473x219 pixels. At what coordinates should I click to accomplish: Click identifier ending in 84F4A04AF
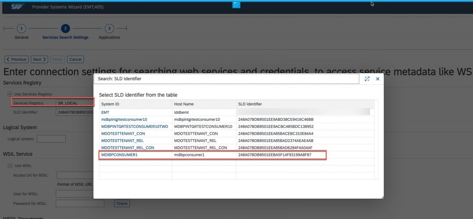click(x=275, y=148)
